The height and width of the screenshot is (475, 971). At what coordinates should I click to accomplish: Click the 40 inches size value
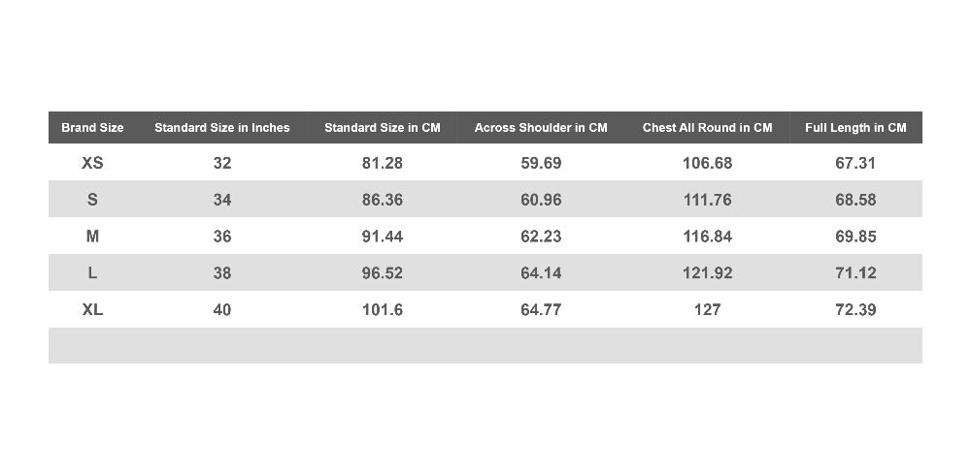221,309
